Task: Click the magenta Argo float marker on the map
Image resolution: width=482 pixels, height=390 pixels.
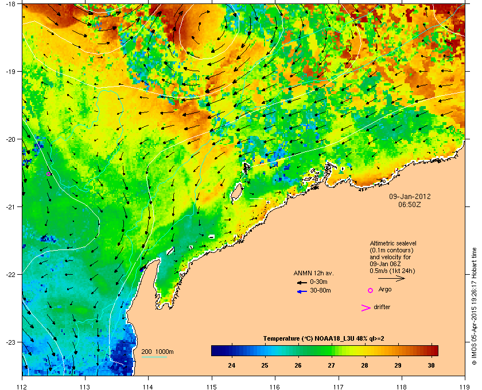Action: (48, 174)
